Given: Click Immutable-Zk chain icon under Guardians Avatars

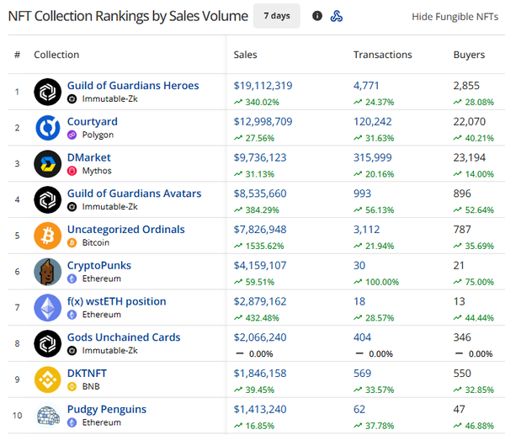Looking at the screenshot, I should coord(72,207).
